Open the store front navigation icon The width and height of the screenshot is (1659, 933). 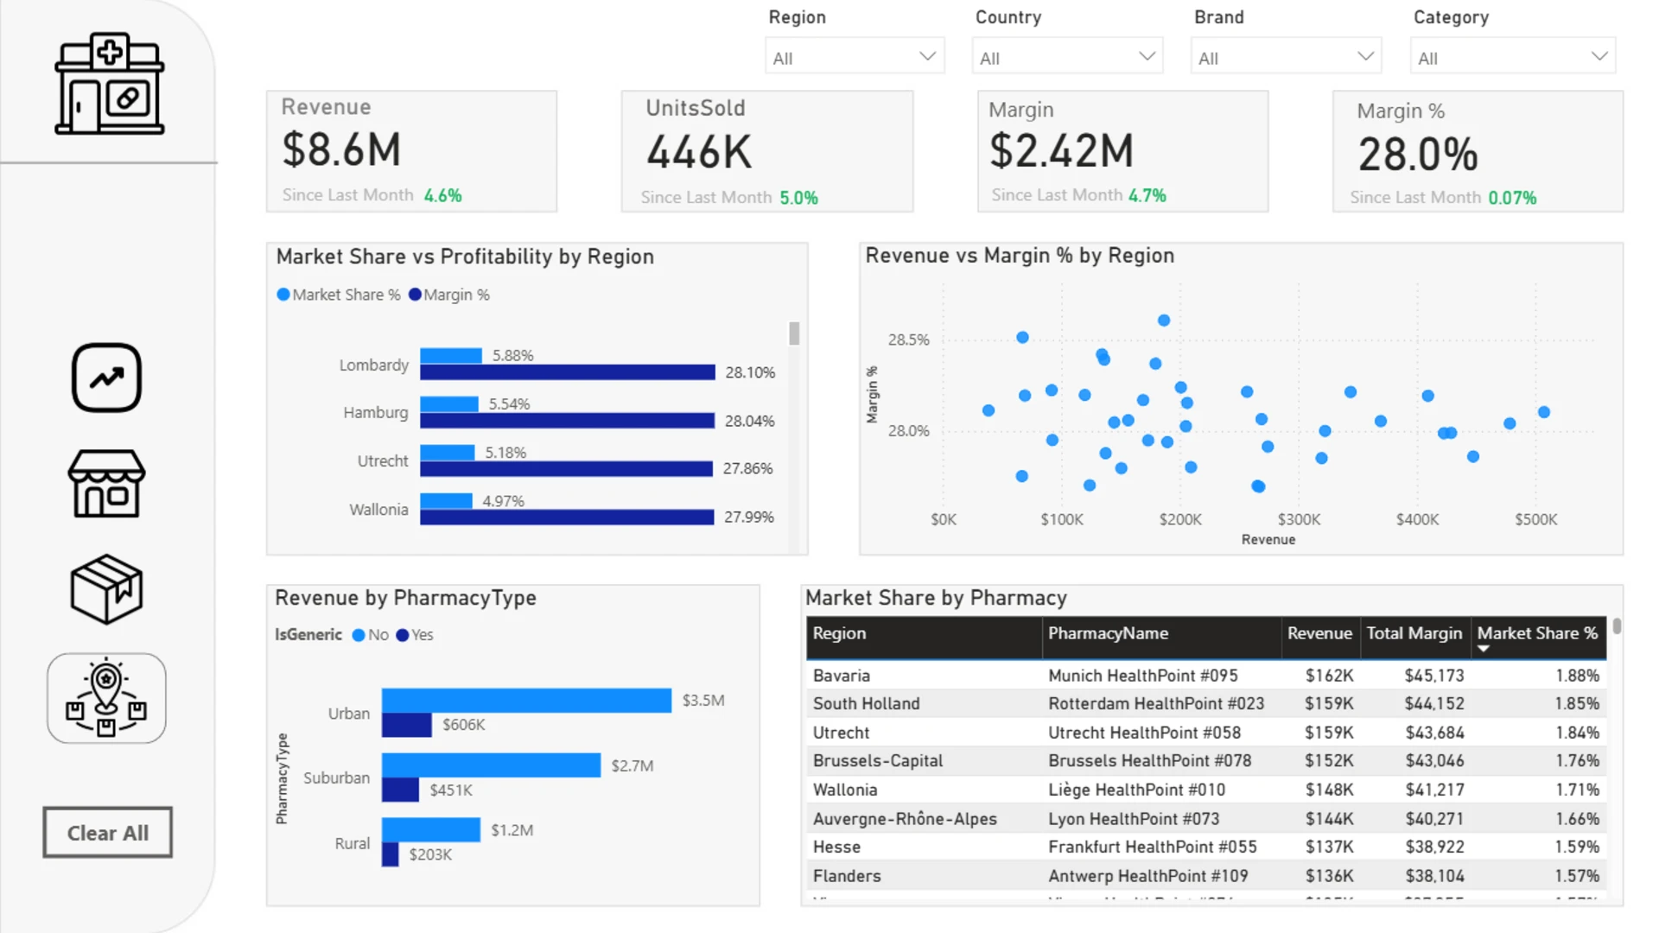click(106, 484)
